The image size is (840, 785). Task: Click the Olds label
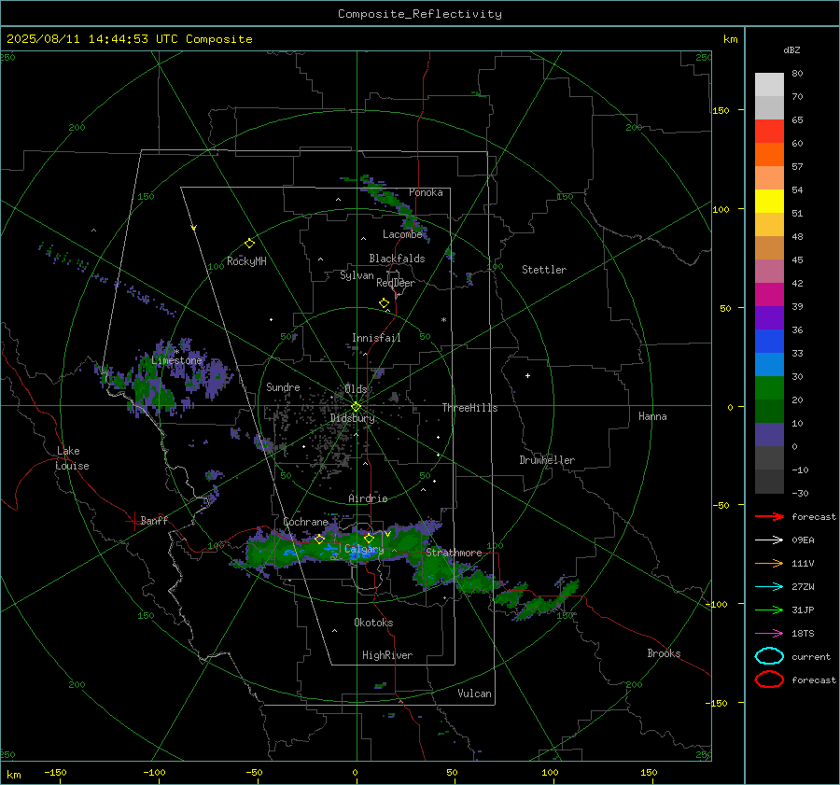(356, 388)
